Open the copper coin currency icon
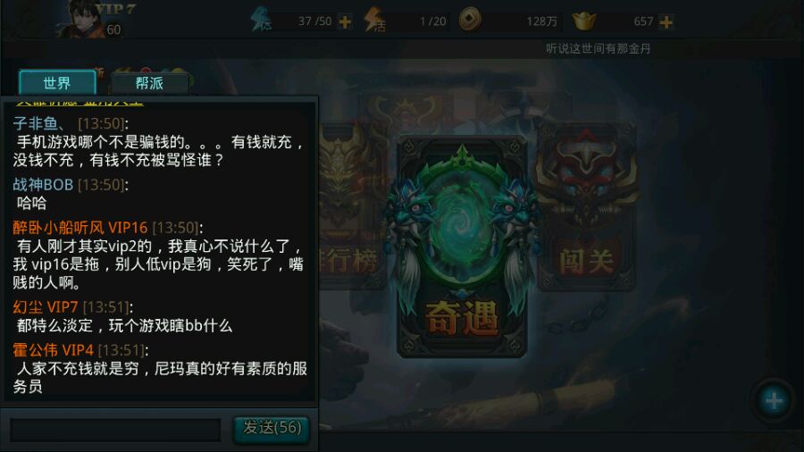This screenshot has height=452, width=804. [470, 20]
